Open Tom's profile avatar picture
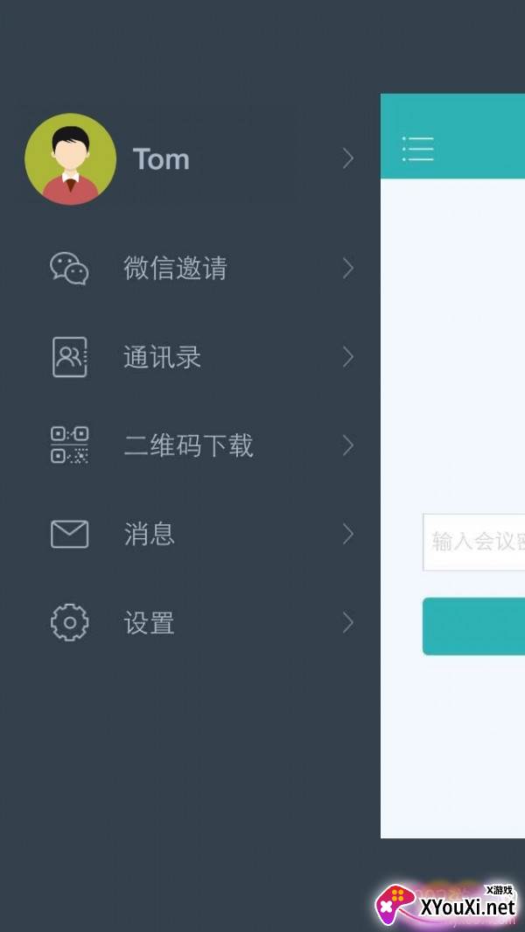This screenshot has height=932, width=525. (70, 158)
